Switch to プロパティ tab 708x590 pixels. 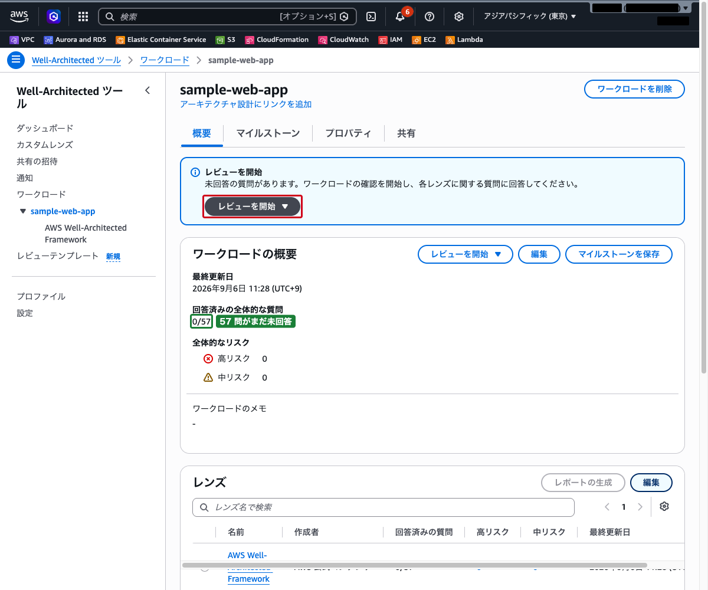pos(348,133)
